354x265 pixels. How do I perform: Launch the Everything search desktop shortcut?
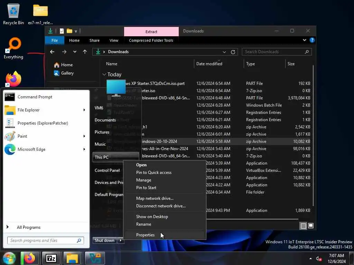pyautogui.click(x=13, y=48)
